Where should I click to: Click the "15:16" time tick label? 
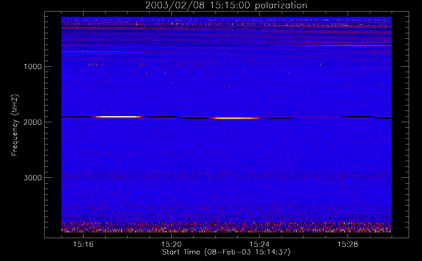[x=83, y=245]
